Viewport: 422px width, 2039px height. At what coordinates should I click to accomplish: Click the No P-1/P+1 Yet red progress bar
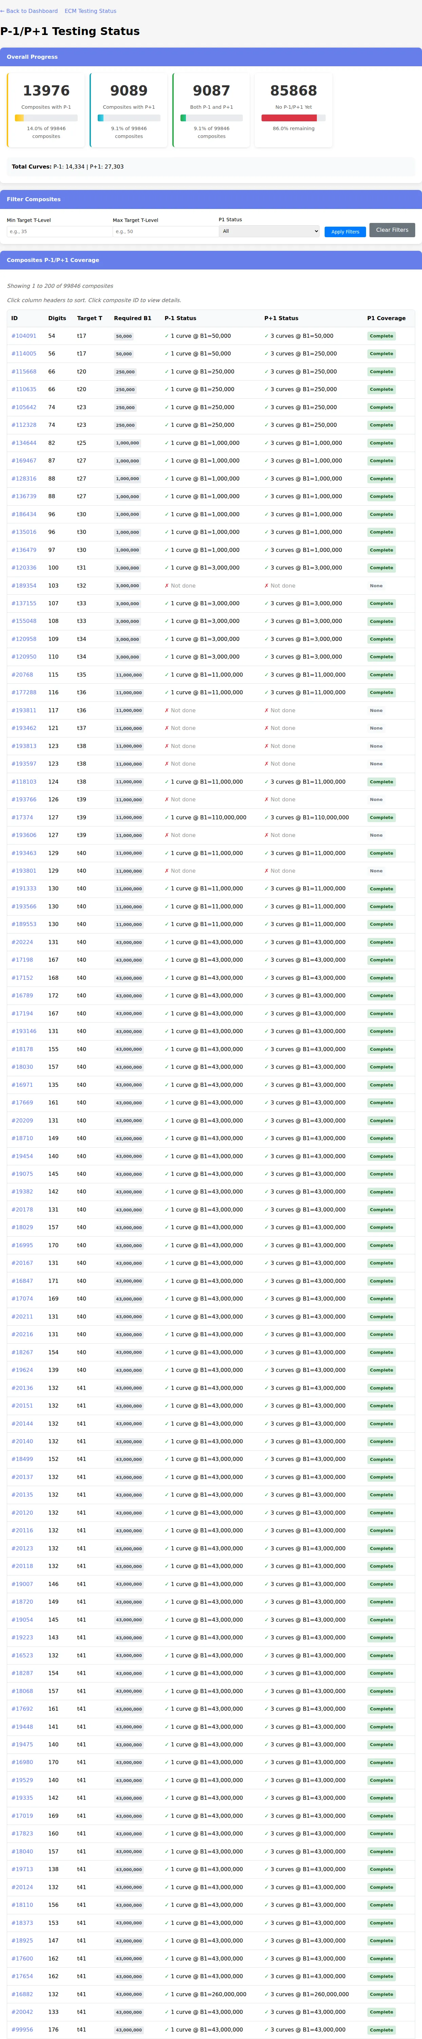pos(293,118)
